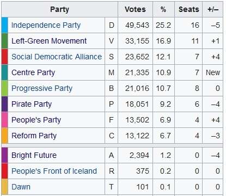Click the +/– column header
This screenshot has height=196, width=226.
click(213, 9)
